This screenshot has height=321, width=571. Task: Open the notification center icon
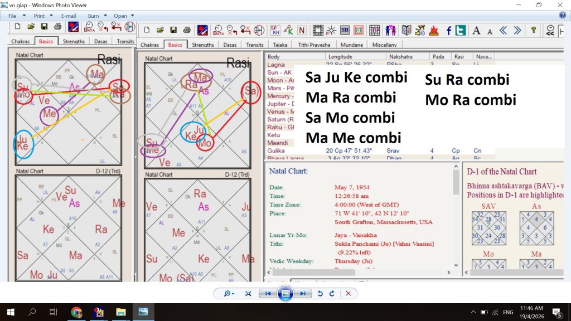pyautogui.click(x=557, y=312)
